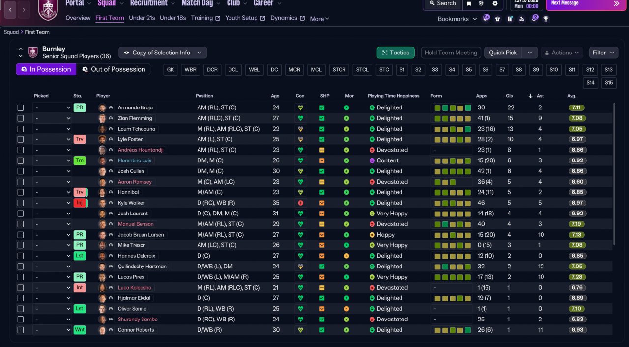Click the PR status badge for Armando Broja
Viewport: 629px width, 347px height.
pyautogui.click(x=79, y=107)
